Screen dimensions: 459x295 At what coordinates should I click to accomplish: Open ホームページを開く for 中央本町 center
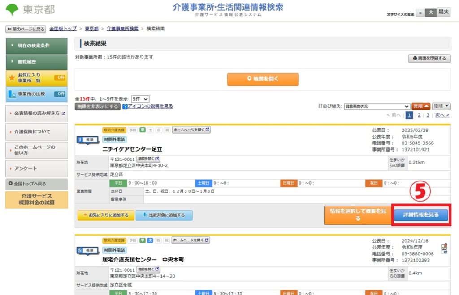click(x=191, y=240)
